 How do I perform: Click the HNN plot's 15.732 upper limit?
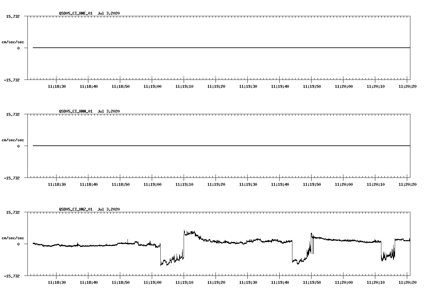[x=13, y=114]
